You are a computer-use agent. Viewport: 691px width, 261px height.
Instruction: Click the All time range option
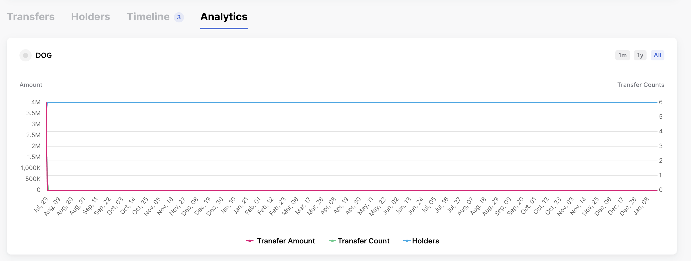[x=658, y=55]
